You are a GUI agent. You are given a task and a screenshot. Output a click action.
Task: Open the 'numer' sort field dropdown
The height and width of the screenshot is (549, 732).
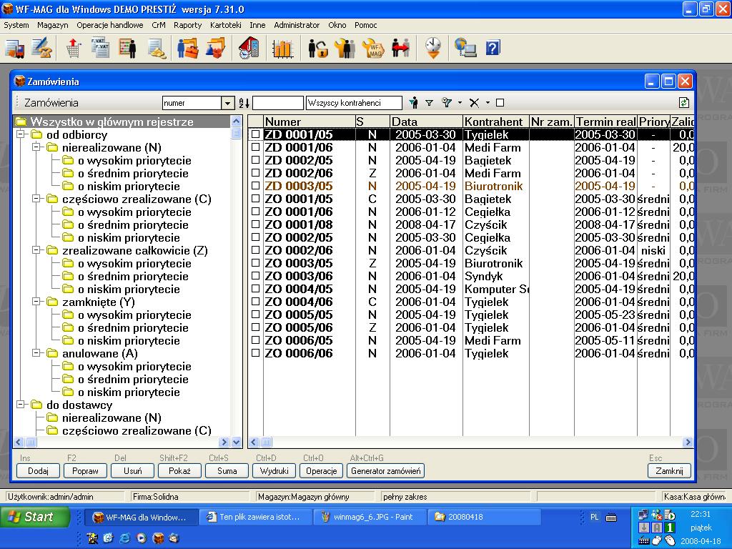pyautogui.click(x=227, y=103)
